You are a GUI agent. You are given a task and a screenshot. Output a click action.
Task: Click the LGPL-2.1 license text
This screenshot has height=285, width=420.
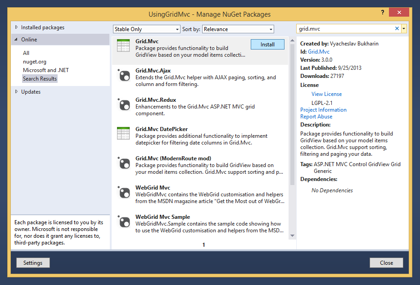(x=322, y=103)
